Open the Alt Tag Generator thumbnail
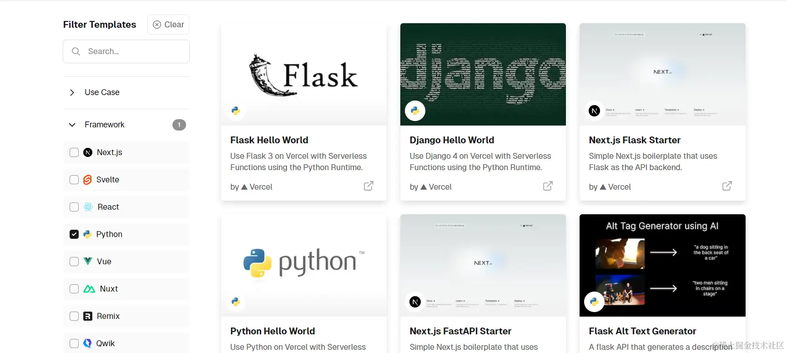Image resolution: width=787 pixels, height=353 pixels. tap(662, 266)
